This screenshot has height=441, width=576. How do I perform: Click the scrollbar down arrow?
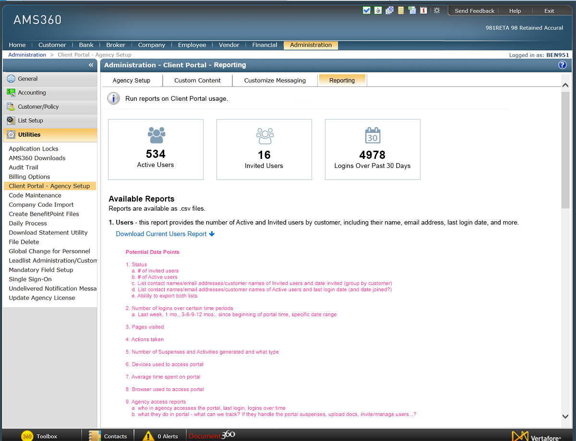tap(565, 416)
